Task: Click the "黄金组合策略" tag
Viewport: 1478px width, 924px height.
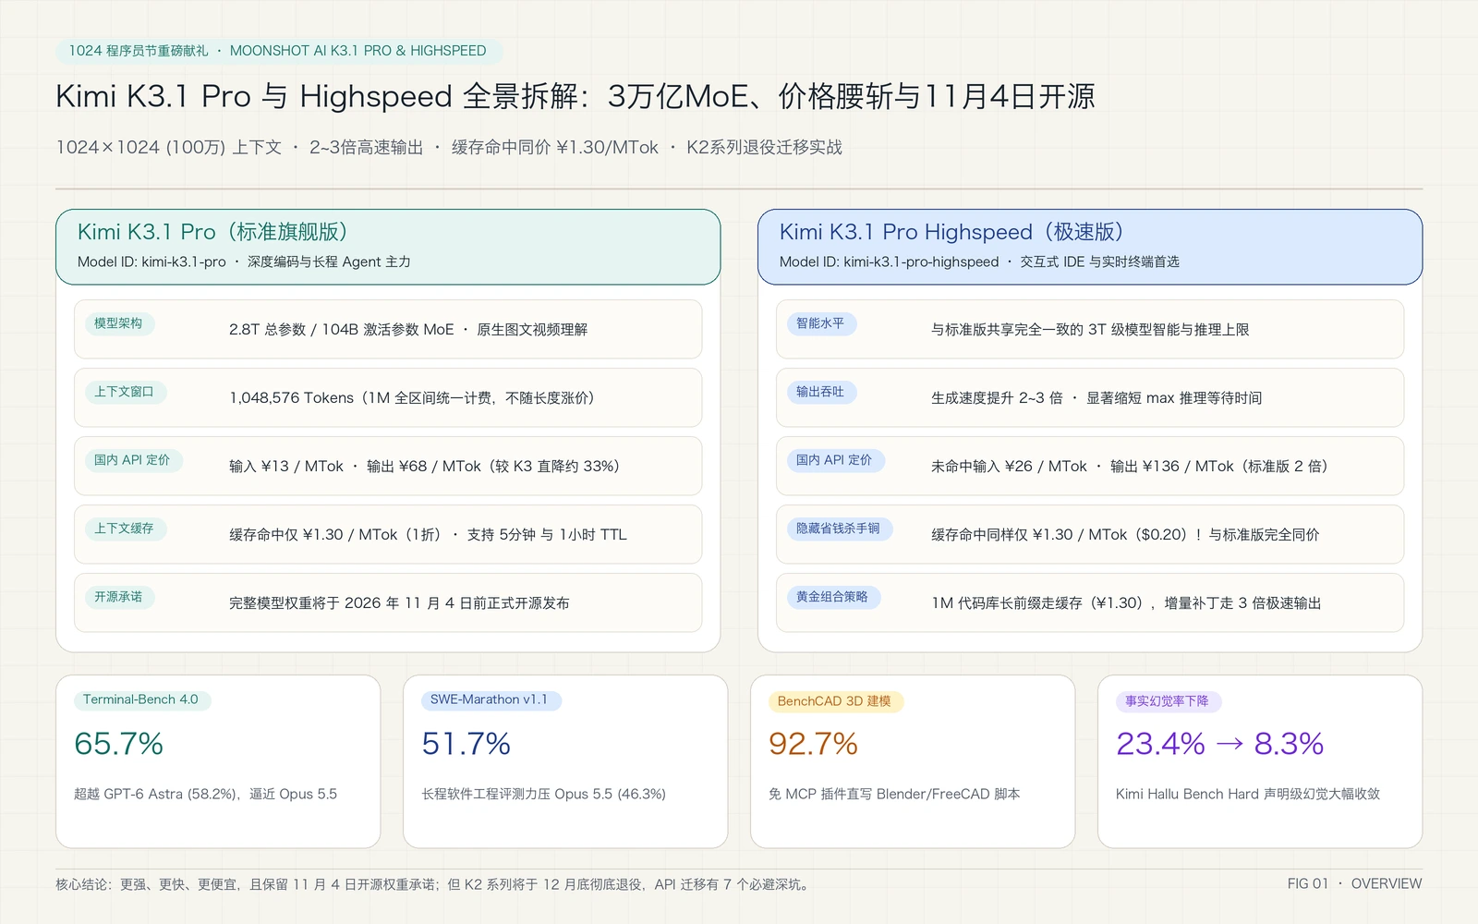Action: point(832,597)
